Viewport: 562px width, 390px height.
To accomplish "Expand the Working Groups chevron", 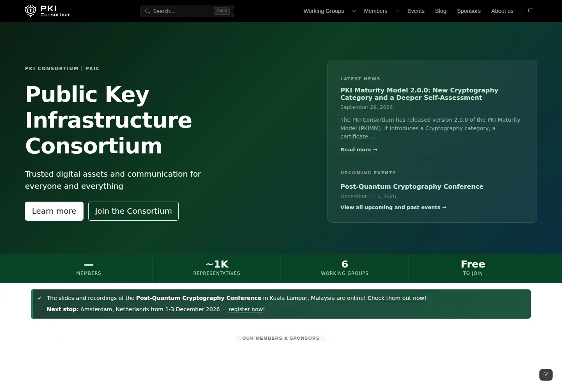I will pyautogui.click(x=354, y=11).
